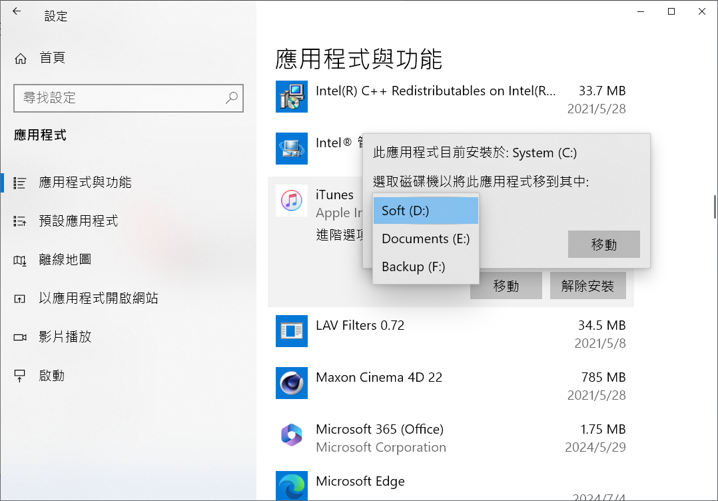
Task: Go back with the arrow in Settings
Action: [17, 11]
